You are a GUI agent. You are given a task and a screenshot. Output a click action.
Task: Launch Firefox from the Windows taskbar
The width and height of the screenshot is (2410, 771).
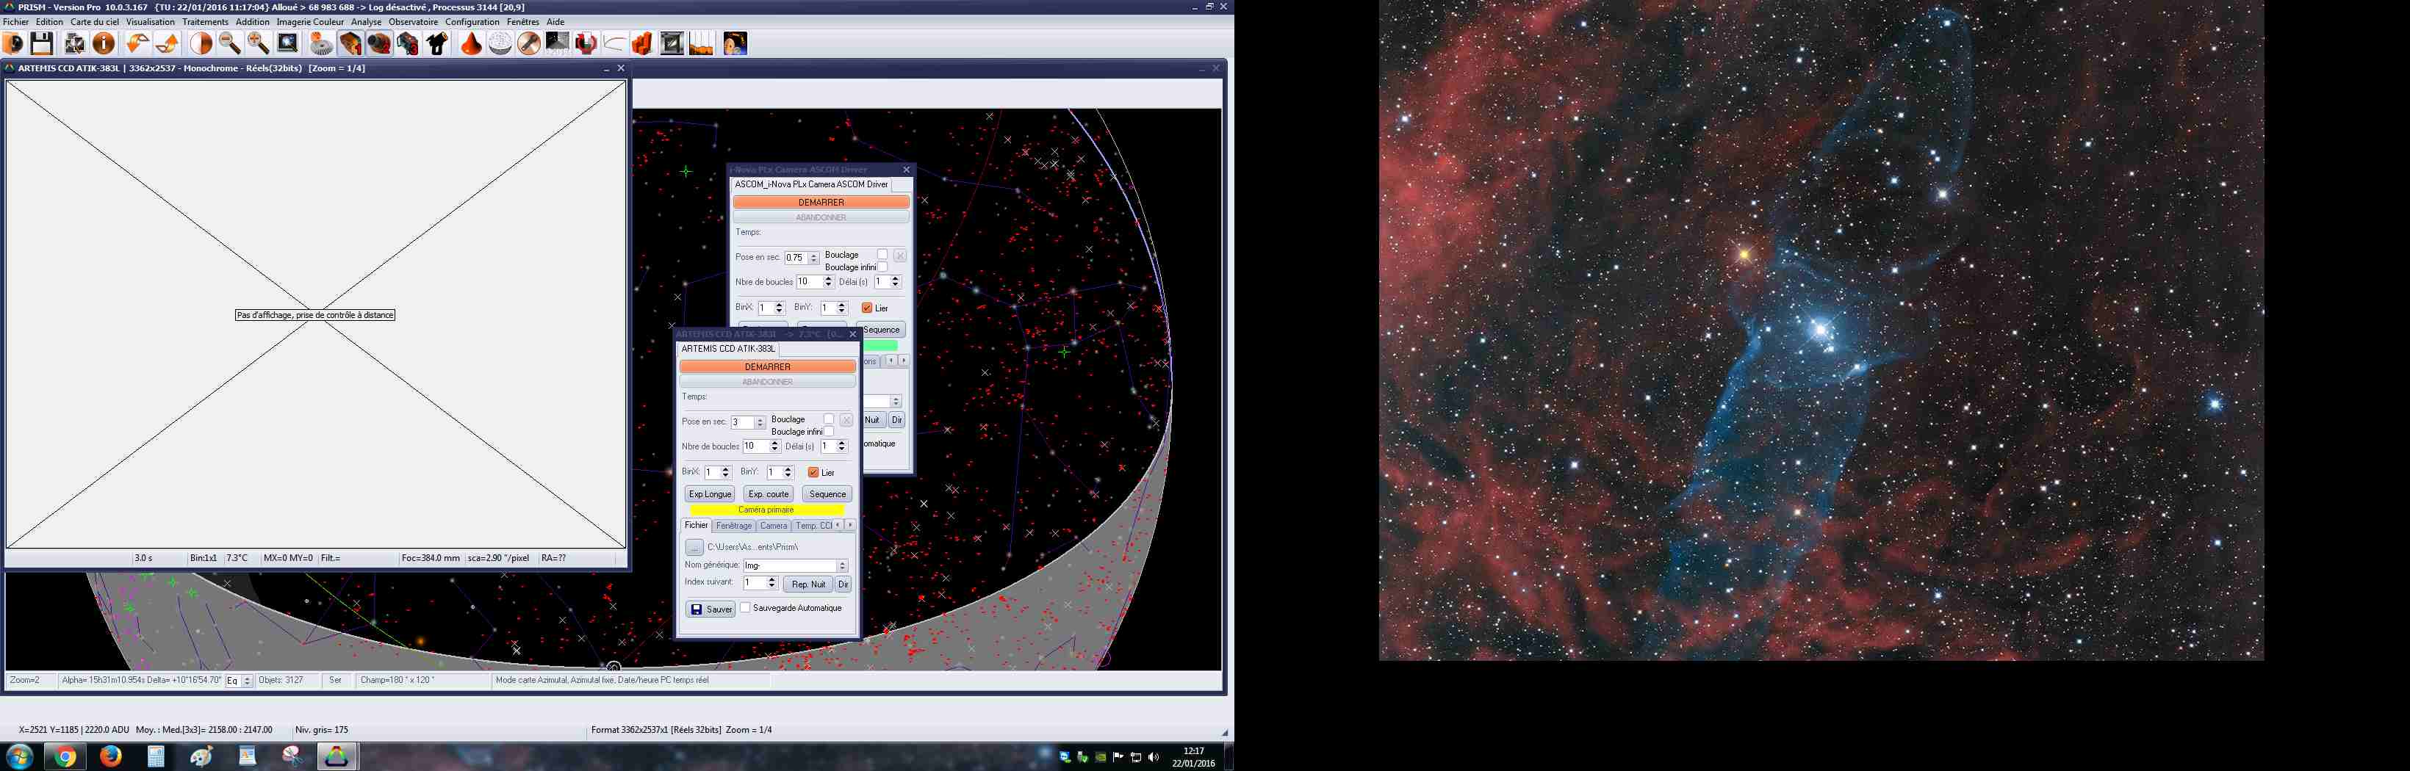(x=110, y=756)
